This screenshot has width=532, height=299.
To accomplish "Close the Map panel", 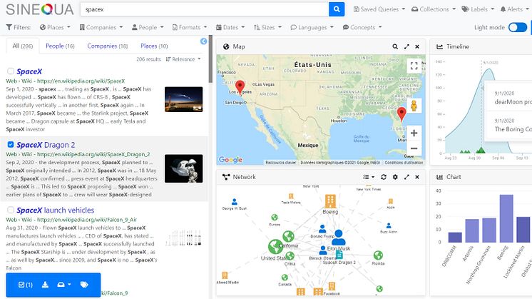I will 417,46.
